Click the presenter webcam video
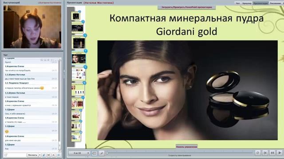The width and height of the screenshot is (284, 159). [32, 26]
